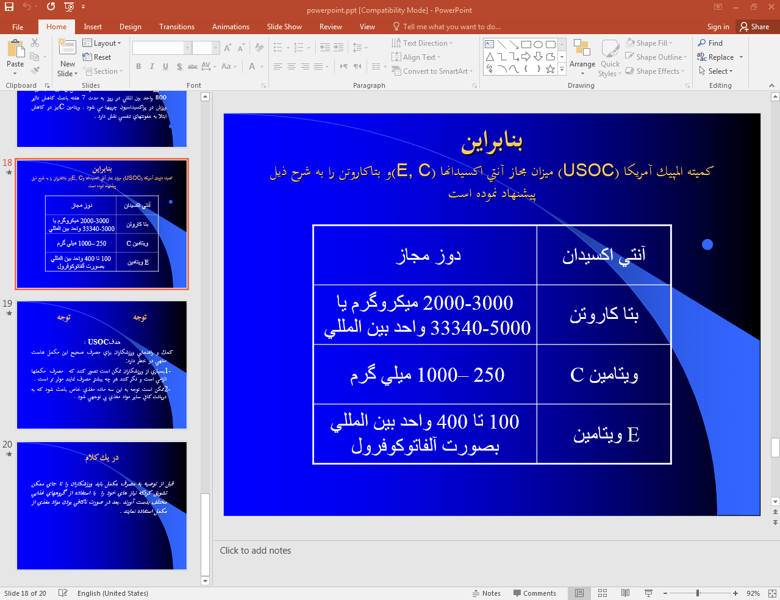Screen dimensions: 780x600
Task: Customize the Quick Access Toolbar dropdown
Action: pyautogui.click(x=83, y=7)
